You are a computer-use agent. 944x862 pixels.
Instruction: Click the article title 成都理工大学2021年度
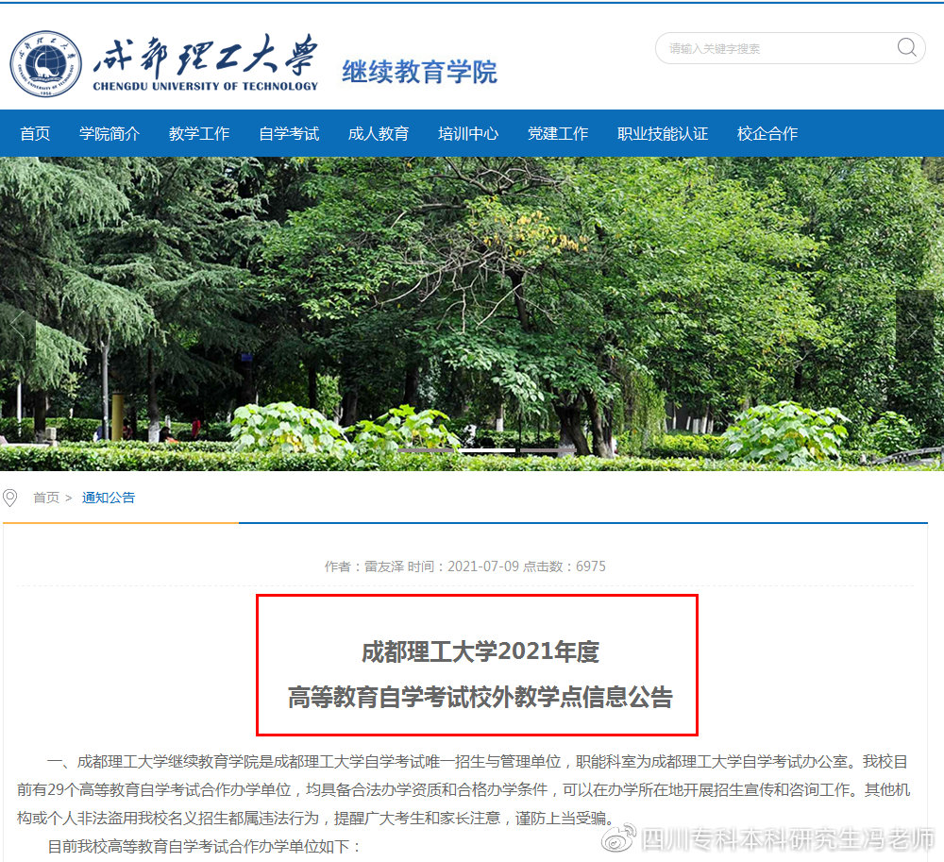click(x=480, y=651)
